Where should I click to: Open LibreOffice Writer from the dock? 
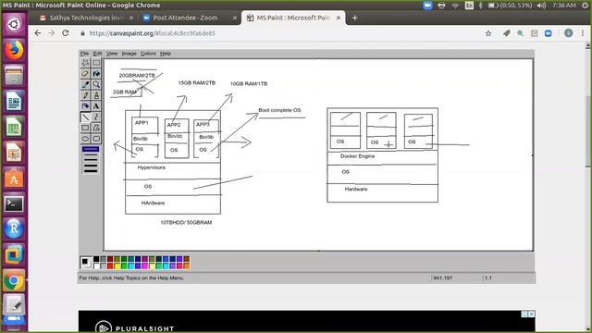(14, 101)
